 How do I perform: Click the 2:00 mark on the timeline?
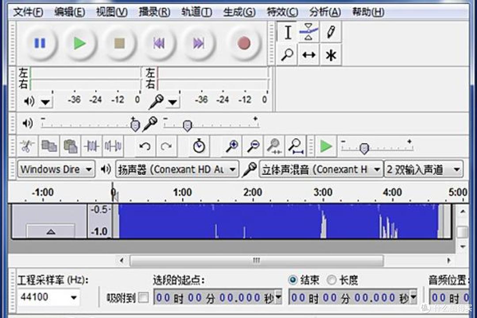pyautogui.click(x=253, y=192)
